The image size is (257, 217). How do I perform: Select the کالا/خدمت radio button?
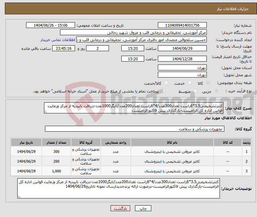(x=166, y=83)
